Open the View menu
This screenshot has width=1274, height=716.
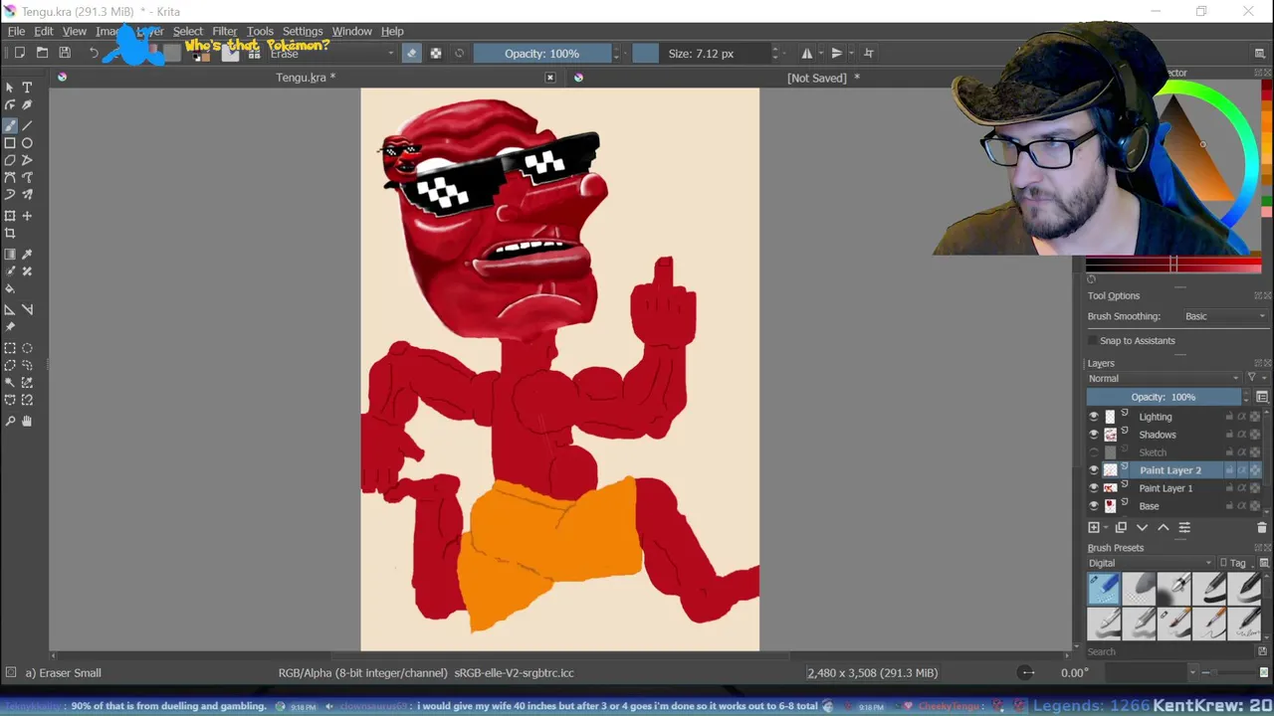point(75,31)
